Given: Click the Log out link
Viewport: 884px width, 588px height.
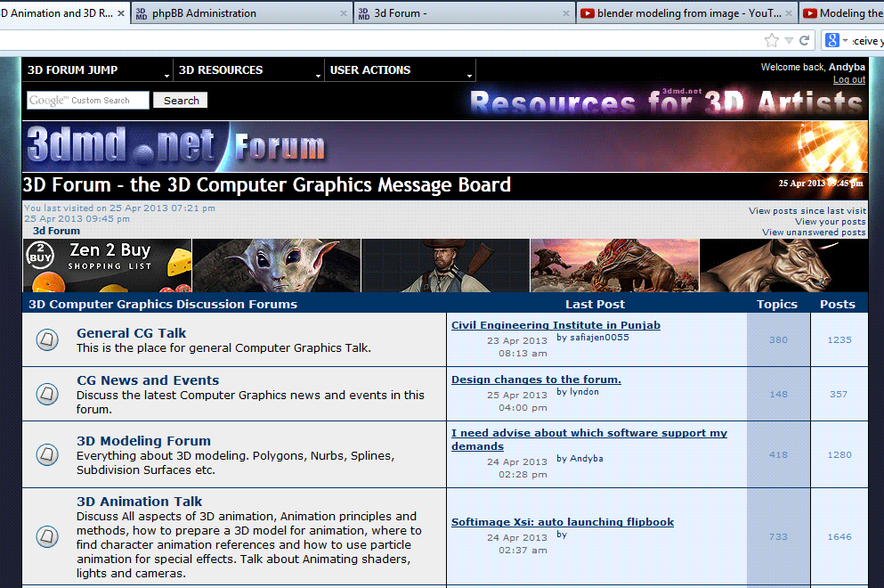Looking at the screenshot, I should pyautogui.click(x=849, y=79).
